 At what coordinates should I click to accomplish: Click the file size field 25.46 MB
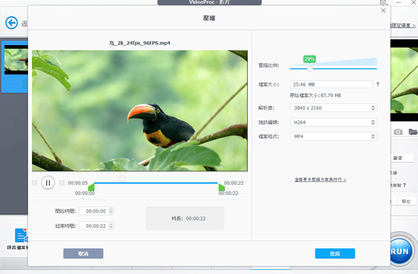[331, 85]
